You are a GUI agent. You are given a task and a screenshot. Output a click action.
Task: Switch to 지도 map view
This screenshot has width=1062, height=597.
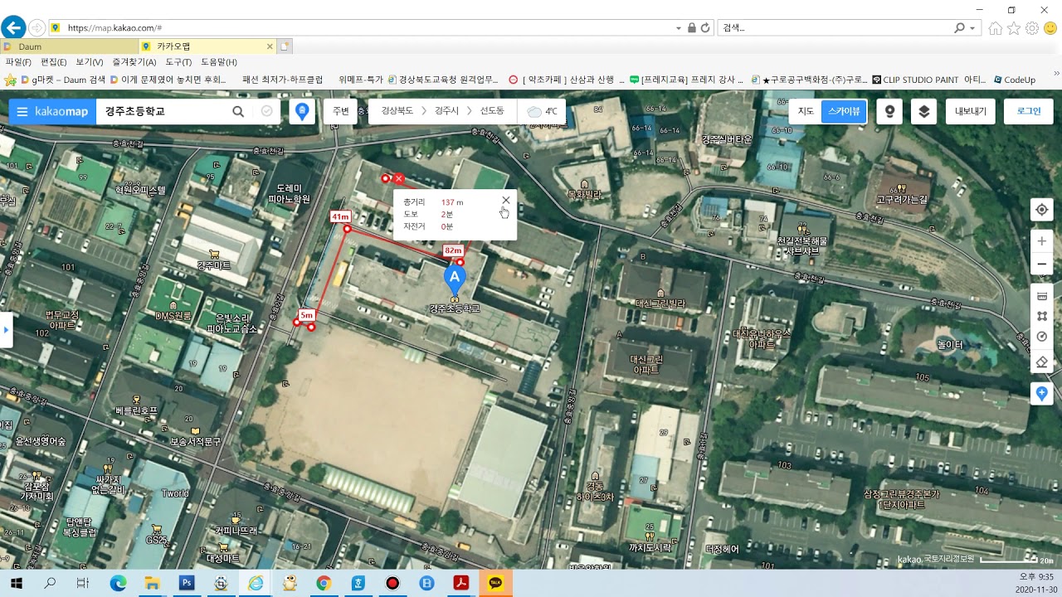806,111
